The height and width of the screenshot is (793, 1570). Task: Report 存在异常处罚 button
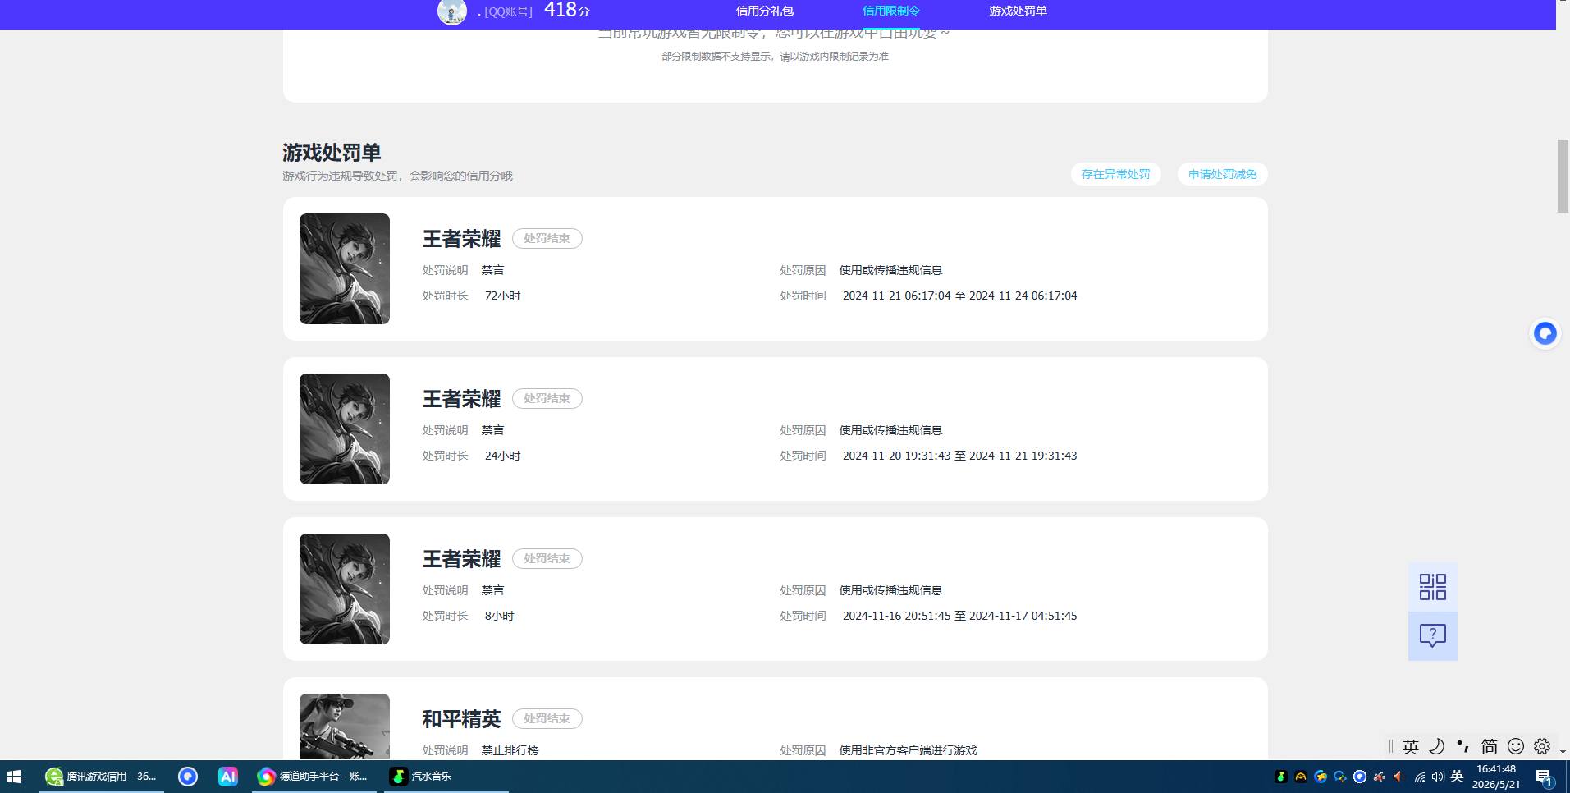click(1115, 174)
